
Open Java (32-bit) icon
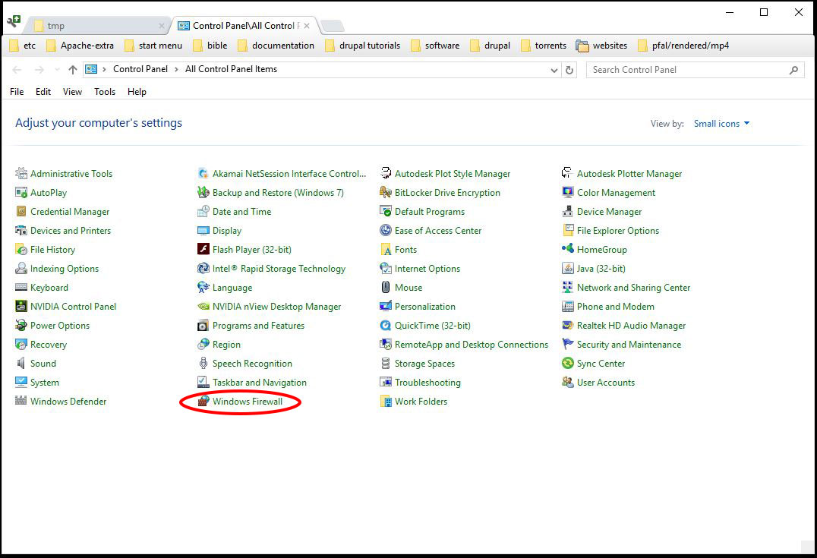(x=567, y=268)
